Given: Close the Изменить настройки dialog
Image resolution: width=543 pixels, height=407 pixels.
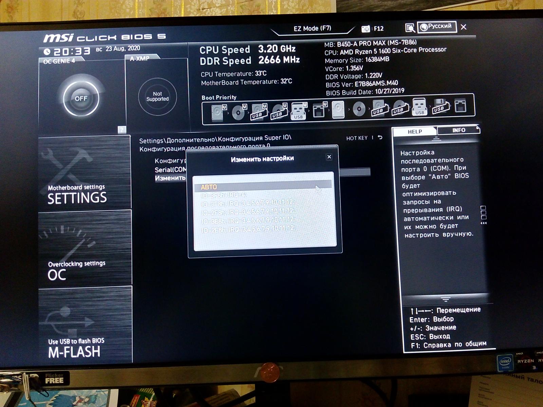Looking at the screenshot, I should [x=329, y=157].
